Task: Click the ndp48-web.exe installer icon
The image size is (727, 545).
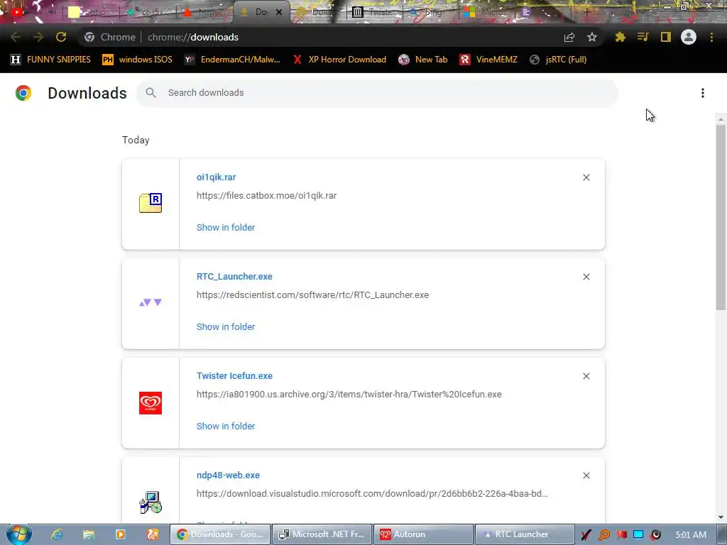Action: tap(151, 502)
